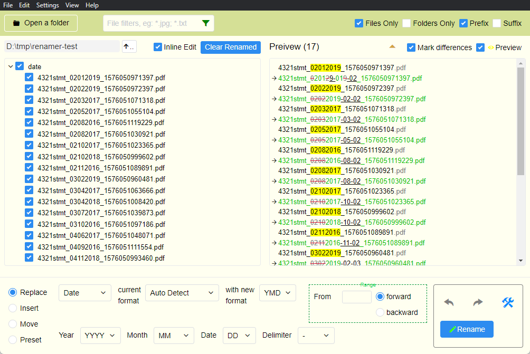This screenshot has height=354, width=530.
Task: Click the undo arrow icon
Action: pyautogui.click(x=449, y=302)
